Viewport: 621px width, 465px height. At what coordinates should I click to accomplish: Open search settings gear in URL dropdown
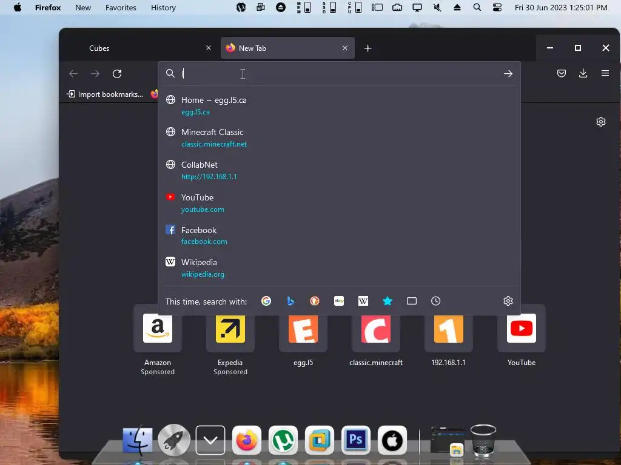(x=508, y=302)
